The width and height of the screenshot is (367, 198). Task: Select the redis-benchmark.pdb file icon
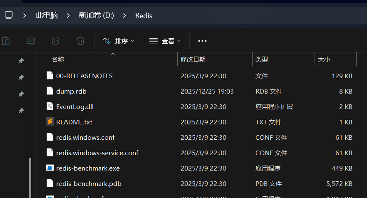tap(50, 183)
